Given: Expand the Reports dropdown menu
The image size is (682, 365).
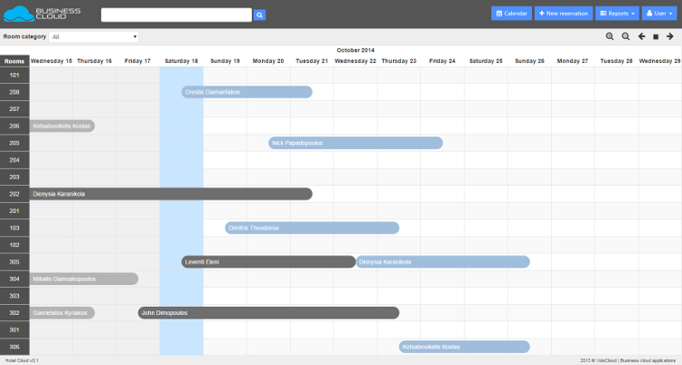Looking at the screenshot, I should (617, 14).
